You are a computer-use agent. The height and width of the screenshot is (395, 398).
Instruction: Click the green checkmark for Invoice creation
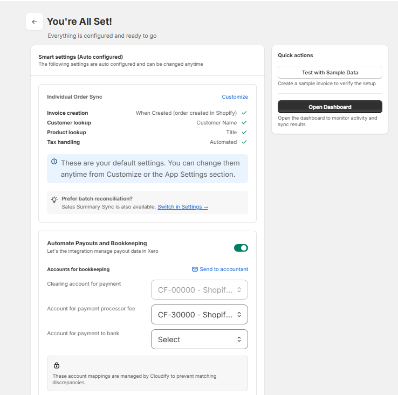[244, 113]
